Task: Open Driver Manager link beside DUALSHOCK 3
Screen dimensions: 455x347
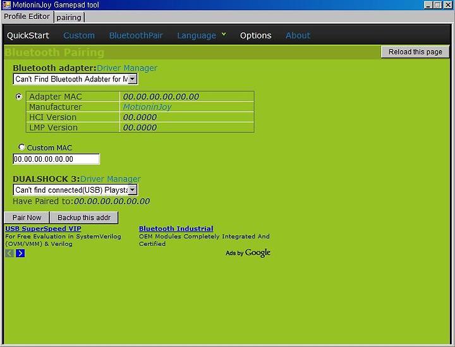Action: point(110,179)
